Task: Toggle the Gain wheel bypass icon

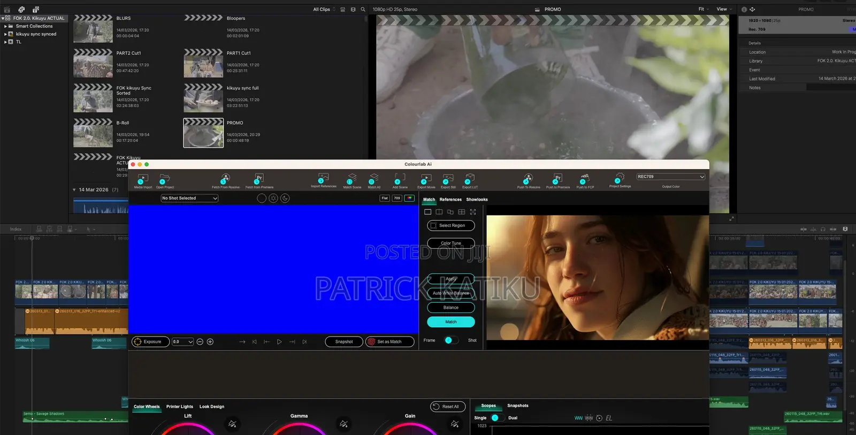Action: (x=455, y=424)
